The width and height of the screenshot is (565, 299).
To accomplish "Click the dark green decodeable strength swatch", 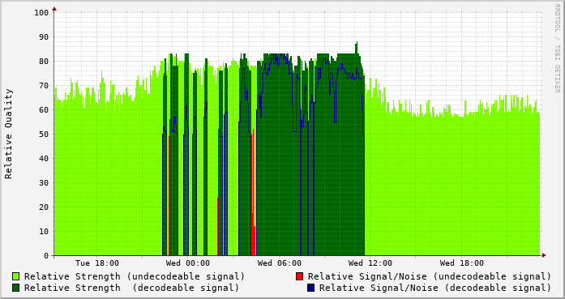I will (x=16, y=288).
